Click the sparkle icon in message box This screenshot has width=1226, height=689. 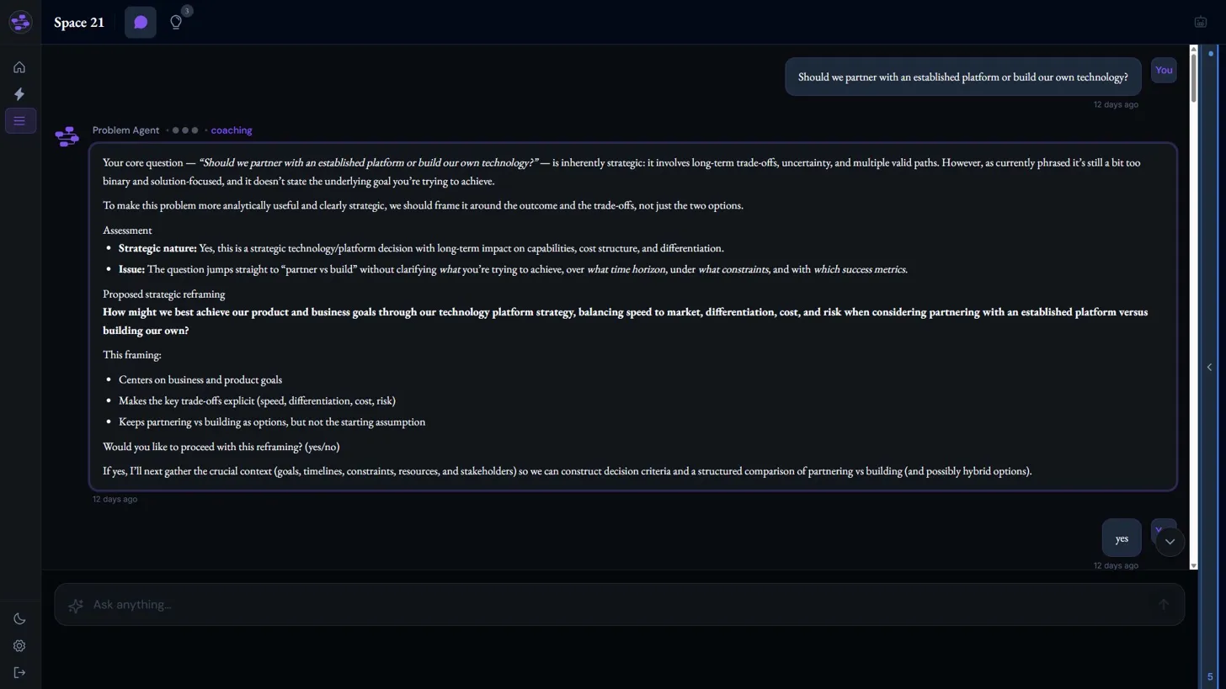click(76, 605)
